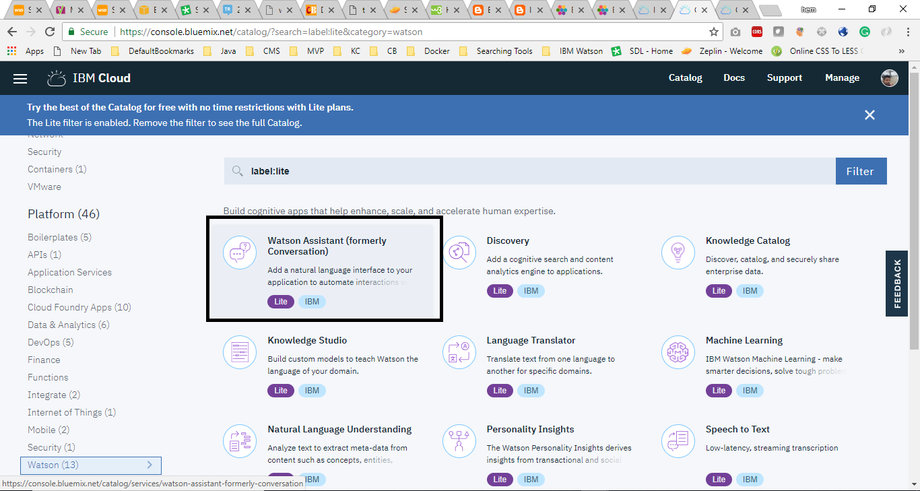Click the Language Translator tile icon
Screen dimensions: 920x491
tap(459, 352)
